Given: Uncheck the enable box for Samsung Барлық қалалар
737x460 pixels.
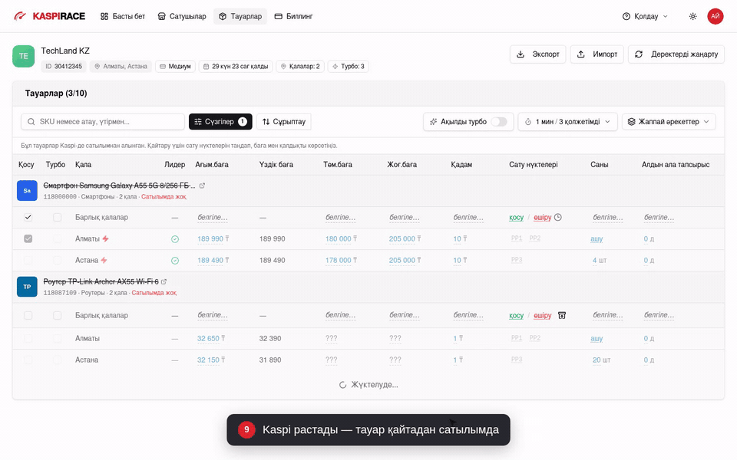Looking at the screenshot, I should pyautogui.click(x=28, y=217).
